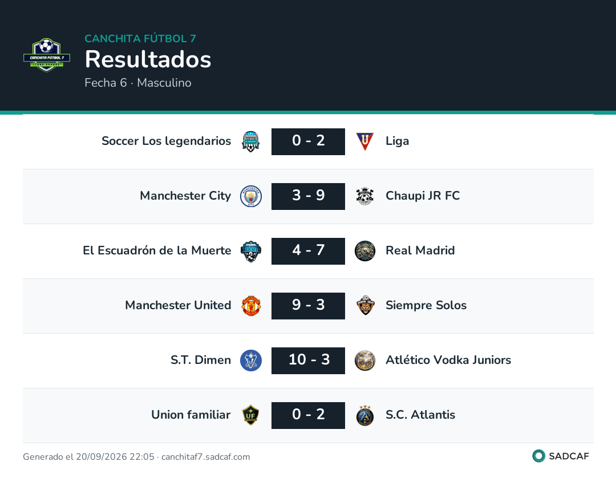Screen dimensions: 616x486
Task: Open the 10 - 3 score box
Action: (308, 361)
